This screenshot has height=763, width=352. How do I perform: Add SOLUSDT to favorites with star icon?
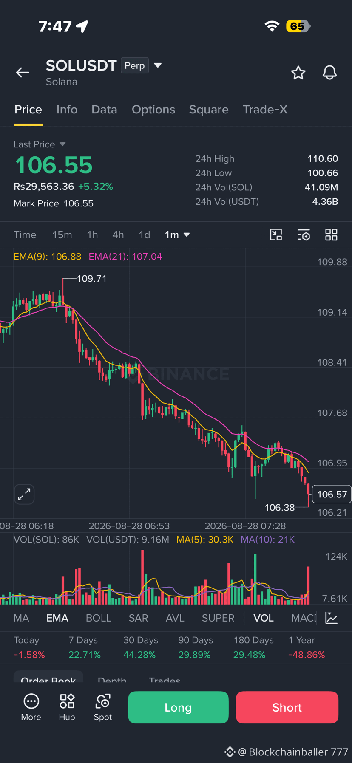pos(298,73)
